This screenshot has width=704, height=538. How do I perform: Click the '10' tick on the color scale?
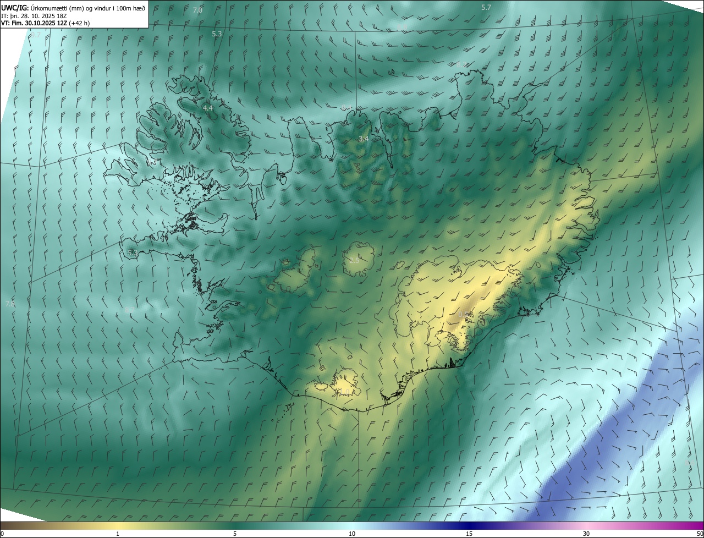[x=352, y=534]
